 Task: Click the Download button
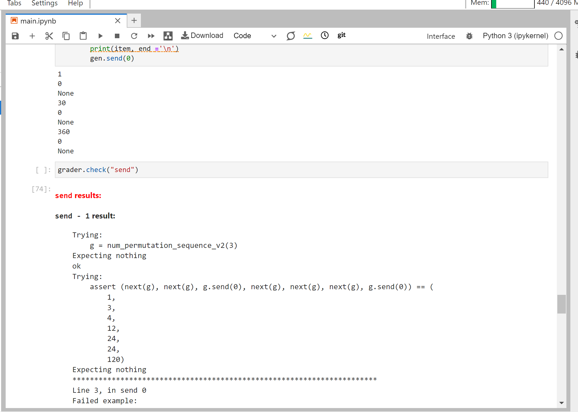(202, 36)
